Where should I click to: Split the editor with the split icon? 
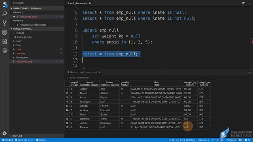tap(244, 3)
